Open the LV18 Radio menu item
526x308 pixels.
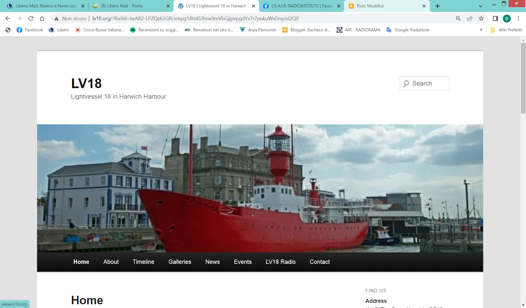(x=280, y=262)
